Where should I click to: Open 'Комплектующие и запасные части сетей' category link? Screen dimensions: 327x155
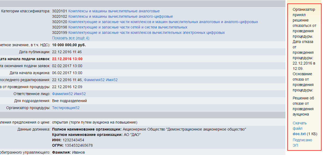[x=128, y=27]
